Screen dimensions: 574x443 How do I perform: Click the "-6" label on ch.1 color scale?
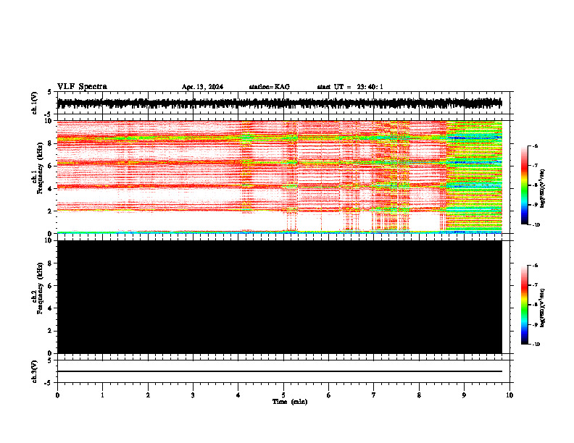[535, 145]
